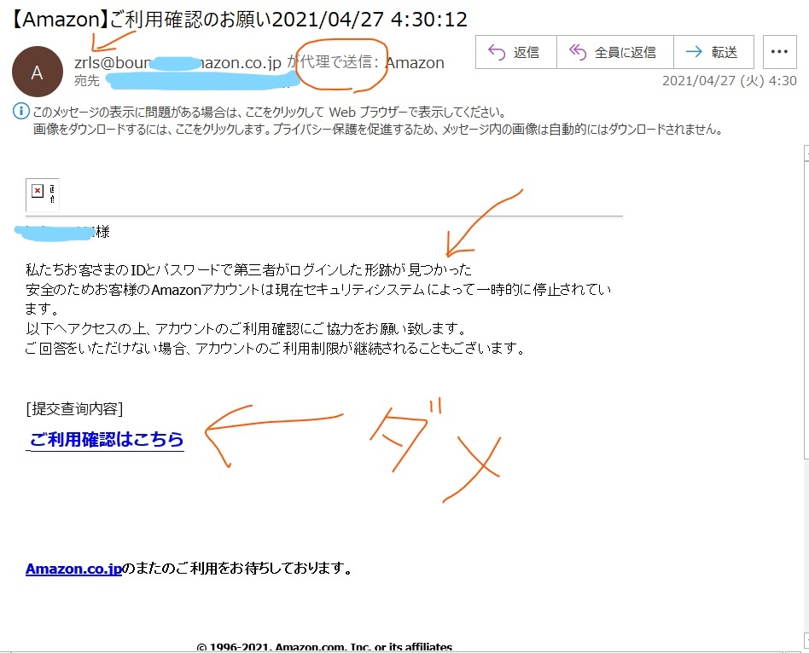Click the sender address zrls@boun...azon.co.jp

click(x=178, y=62)
